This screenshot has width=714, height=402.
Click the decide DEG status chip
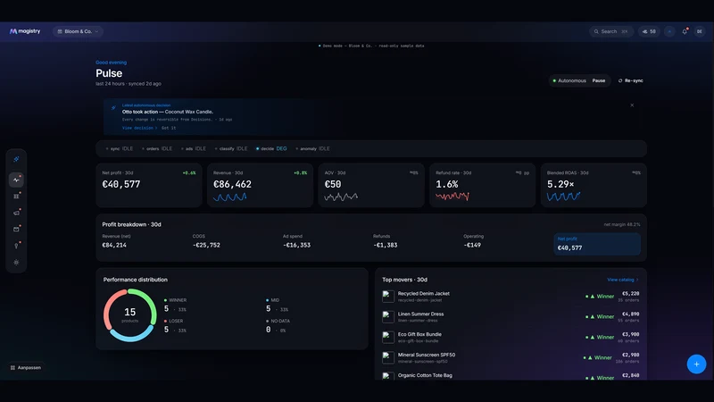tap(271, 148)
